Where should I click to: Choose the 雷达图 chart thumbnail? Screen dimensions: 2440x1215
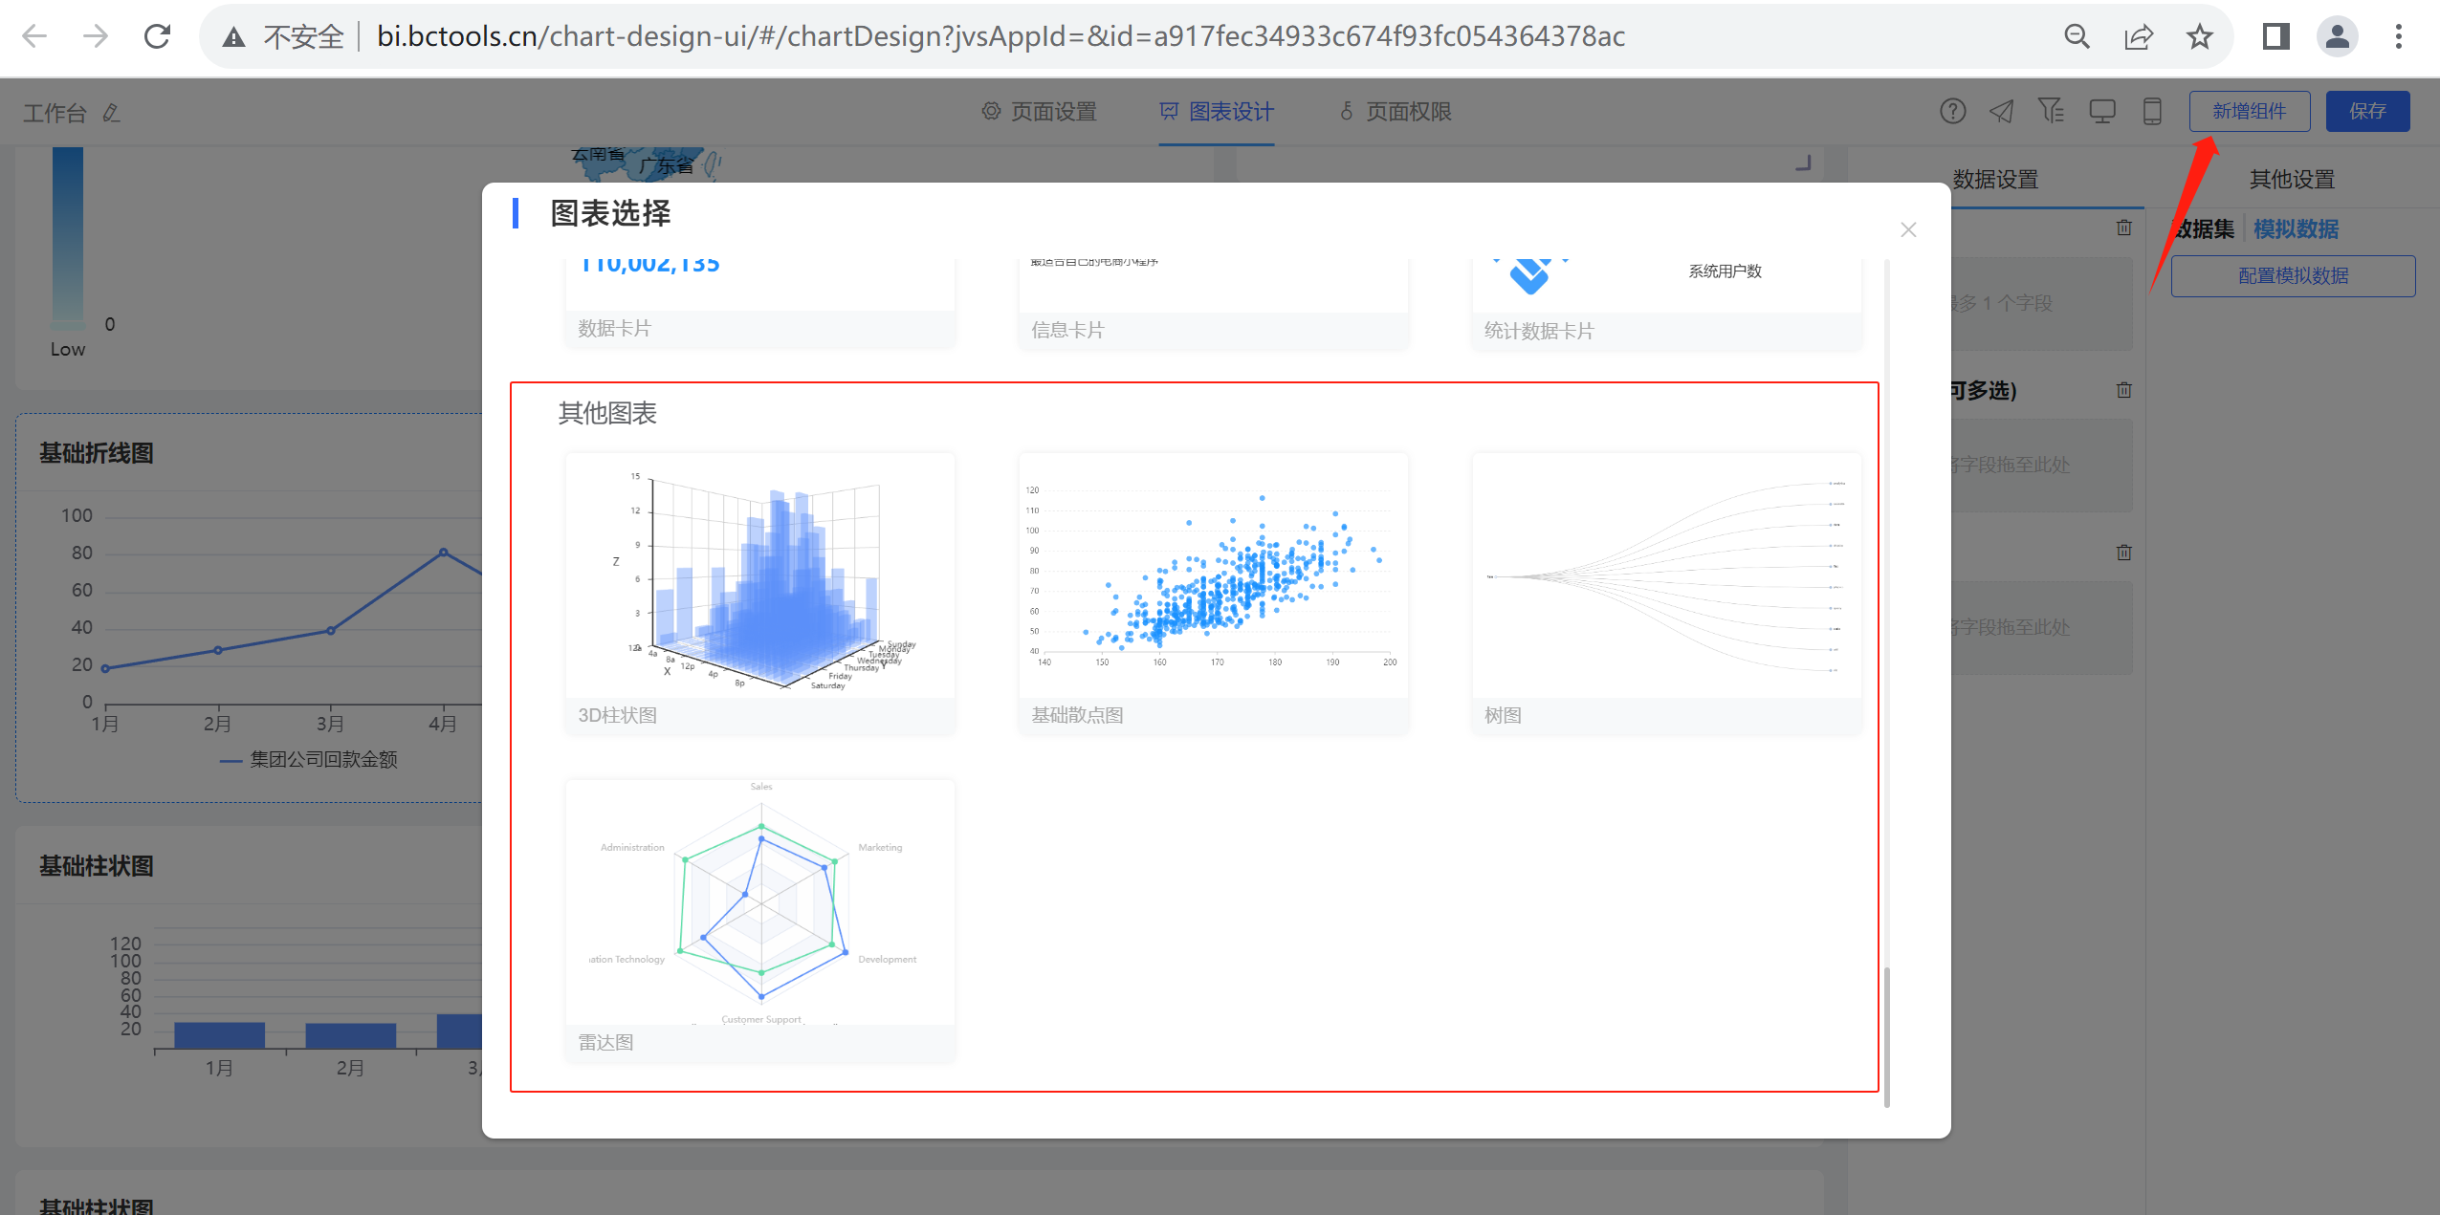click(x=759, y=904)
